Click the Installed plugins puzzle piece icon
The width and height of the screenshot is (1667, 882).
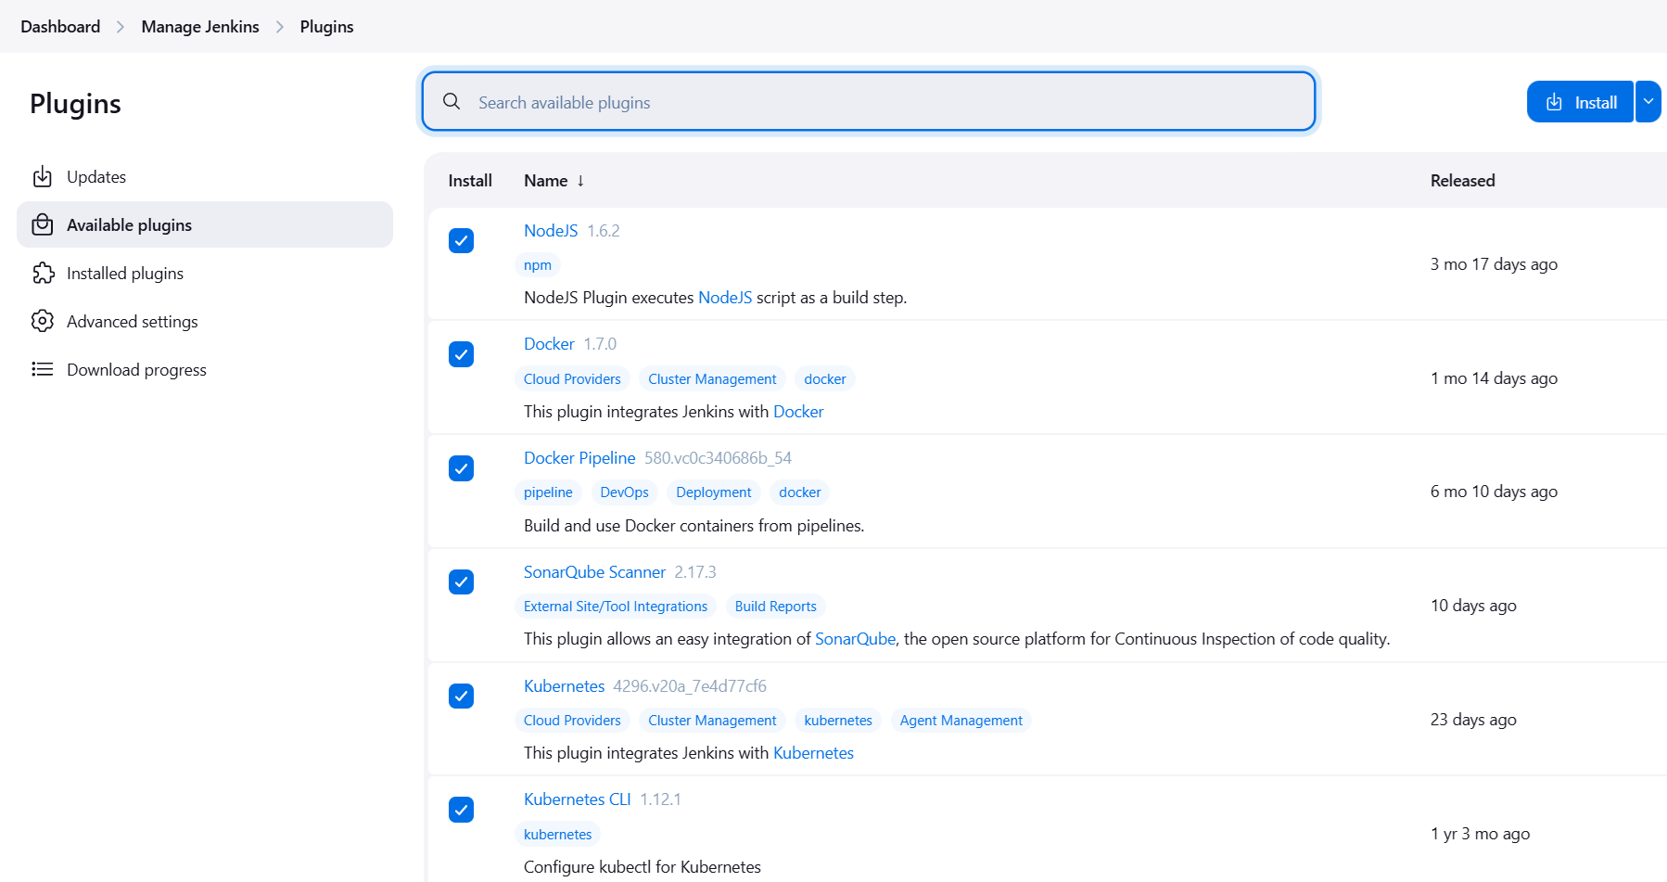tap(43, 273)
